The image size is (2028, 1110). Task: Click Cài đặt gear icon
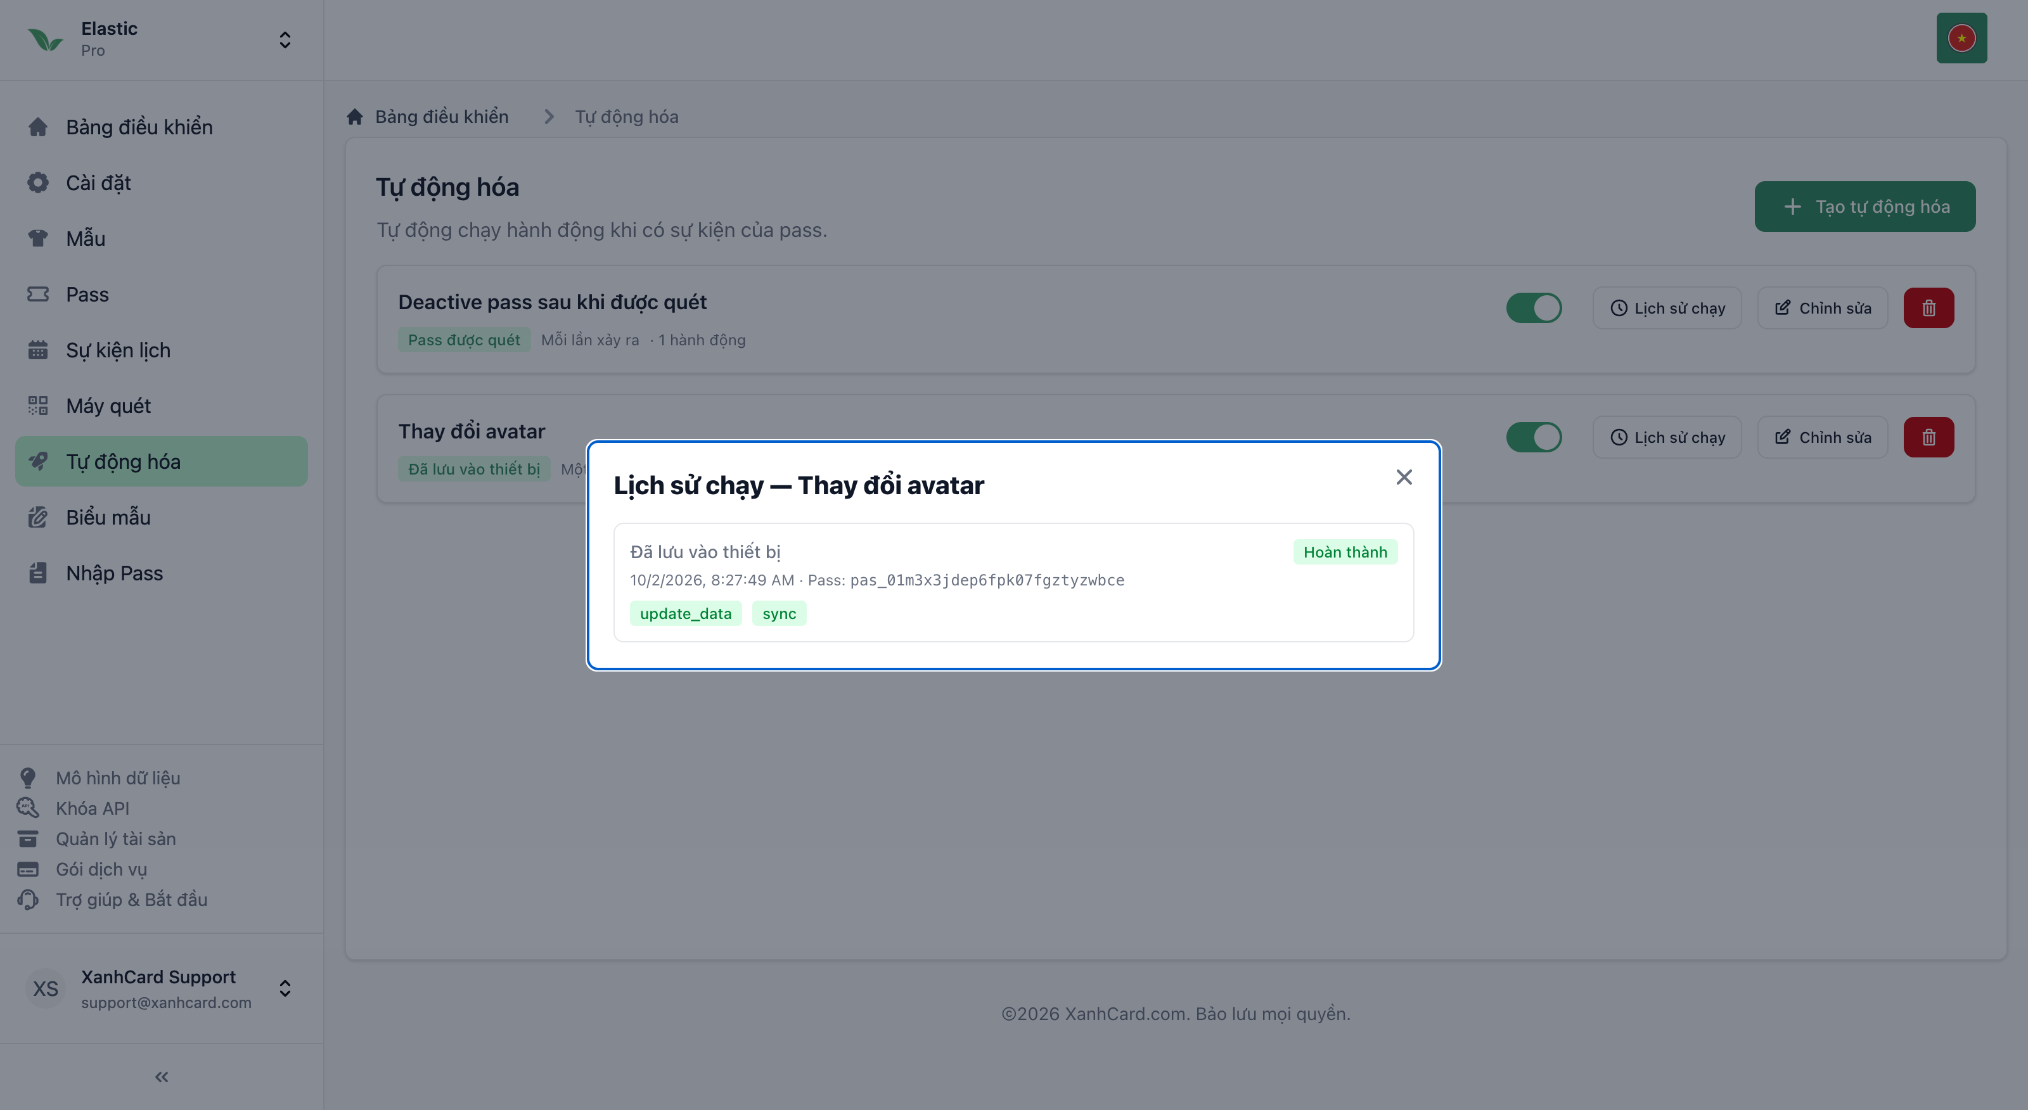(x=38, y=182)
